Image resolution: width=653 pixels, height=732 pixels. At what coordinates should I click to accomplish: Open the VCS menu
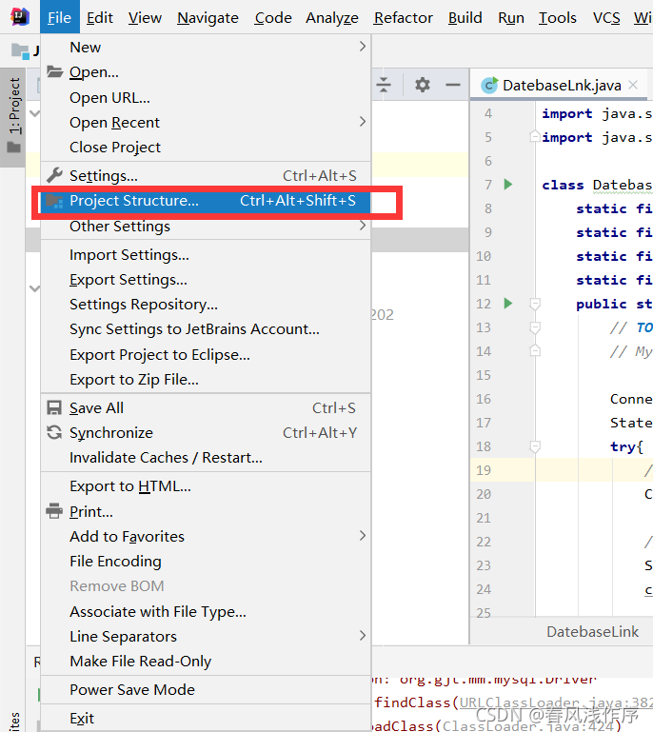[606, 18]
